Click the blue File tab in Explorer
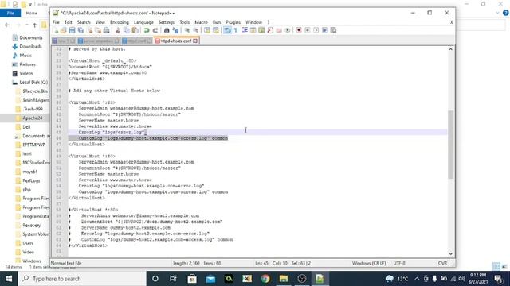Image resolution: width=510 pixels, height=286 pixels. [10, 13]
